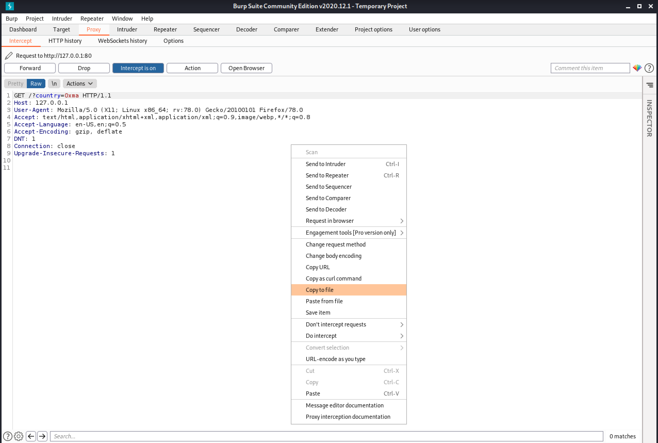This screenshot has width=658, height=443.
Task: Forward the intercepted request
Action: coord(30,68)
